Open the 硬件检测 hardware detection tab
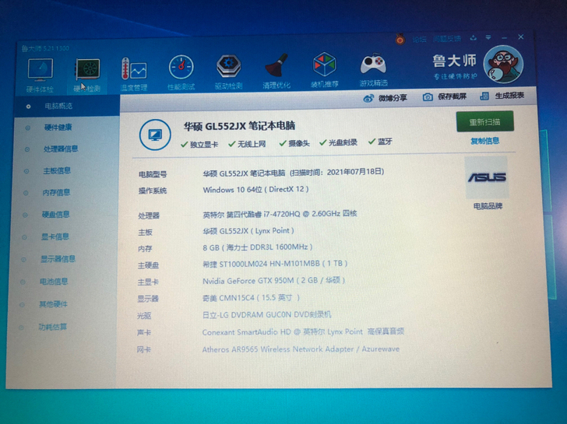567x424 pixels. (87, 75)
